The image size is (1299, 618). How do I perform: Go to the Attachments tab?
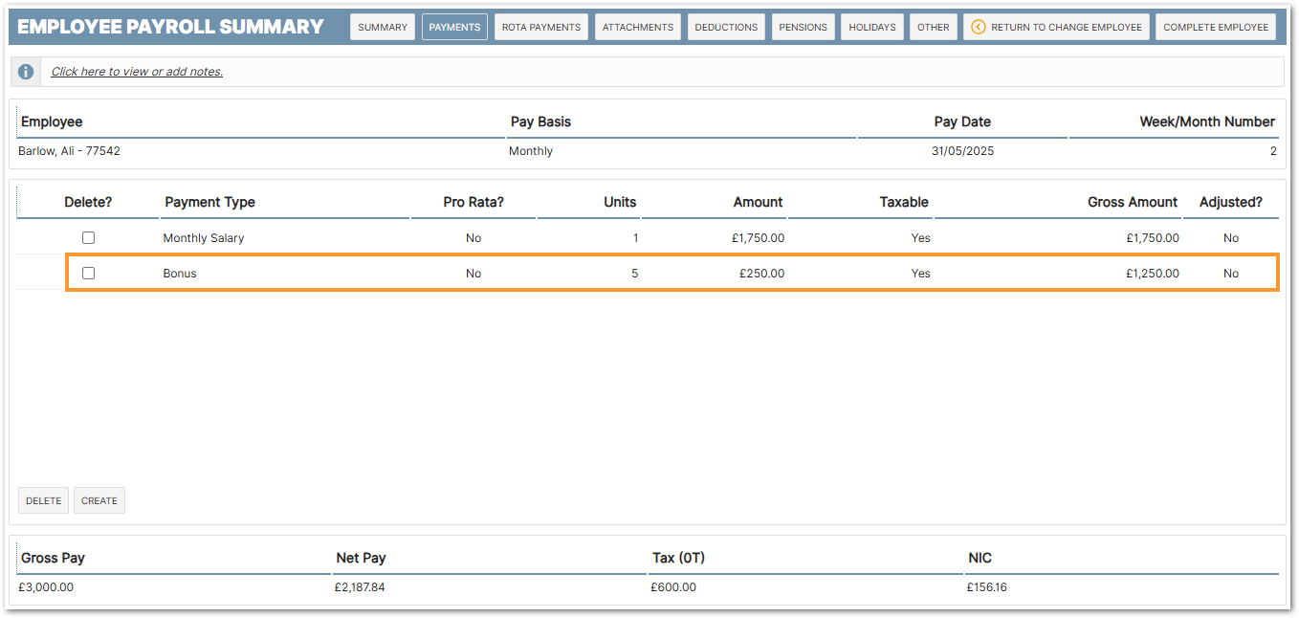(x=638, y=27)
